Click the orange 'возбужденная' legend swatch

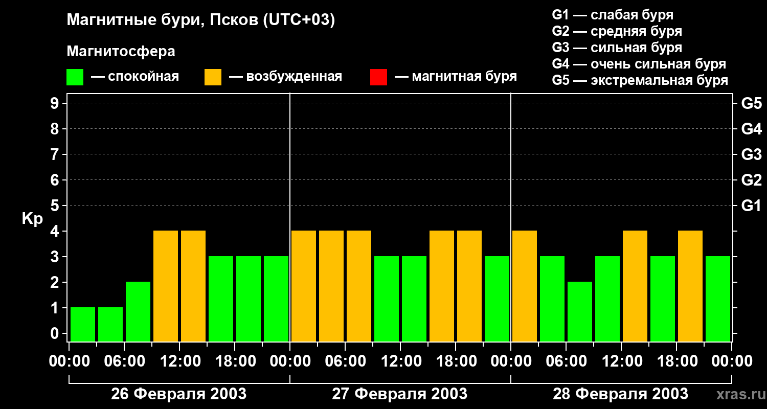click(213, 77)
